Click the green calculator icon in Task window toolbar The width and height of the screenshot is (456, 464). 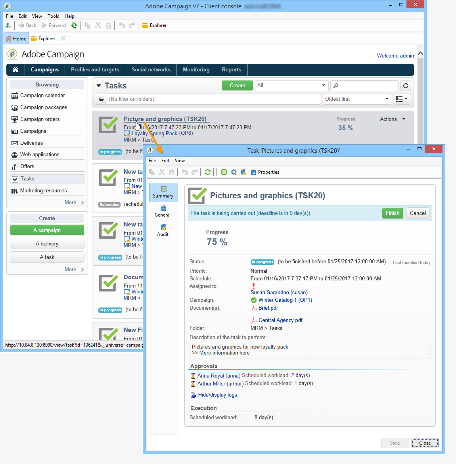(x=224, y=172)
